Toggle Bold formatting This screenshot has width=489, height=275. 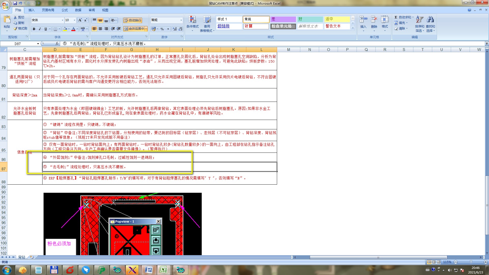click(34, 29)
